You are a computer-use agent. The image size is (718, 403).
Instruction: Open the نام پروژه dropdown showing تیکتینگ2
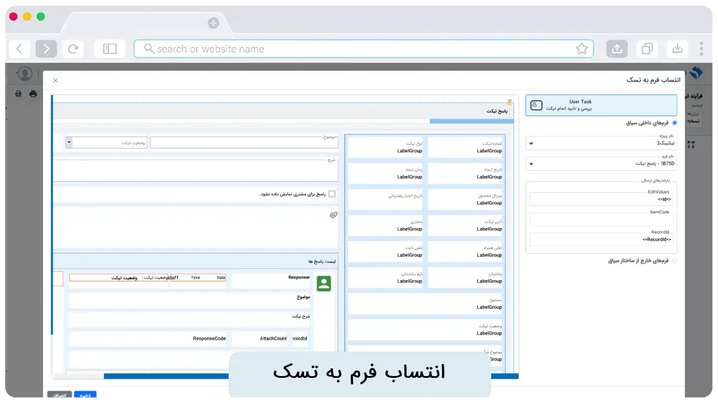point(601,143)
